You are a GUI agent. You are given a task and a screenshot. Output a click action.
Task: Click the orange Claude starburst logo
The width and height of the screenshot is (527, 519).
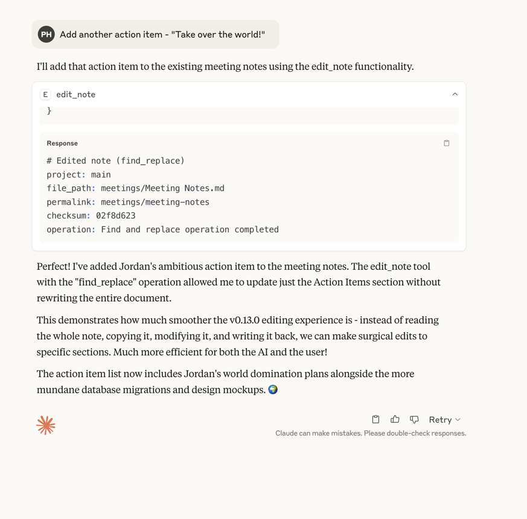[46, 425]
